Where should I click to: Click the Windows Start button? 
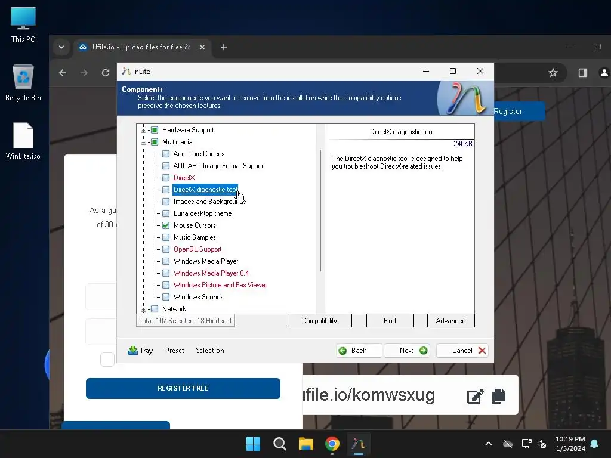tap(253, 444)
